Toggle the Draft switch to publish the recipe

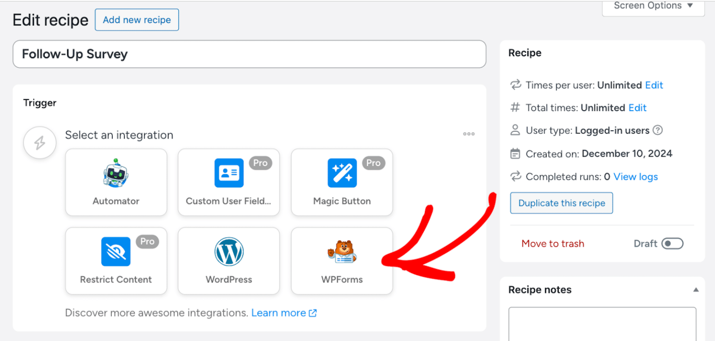tap(672, 243)
